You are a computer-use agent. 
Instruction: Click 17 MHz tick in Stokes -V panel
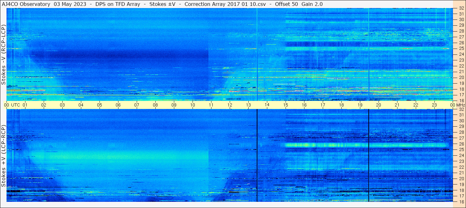point(461,95)
